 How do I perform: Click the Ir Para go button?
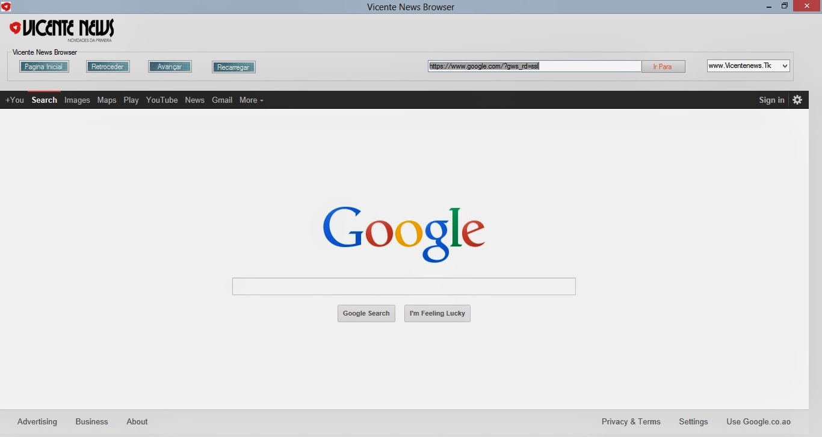(663, 67)
